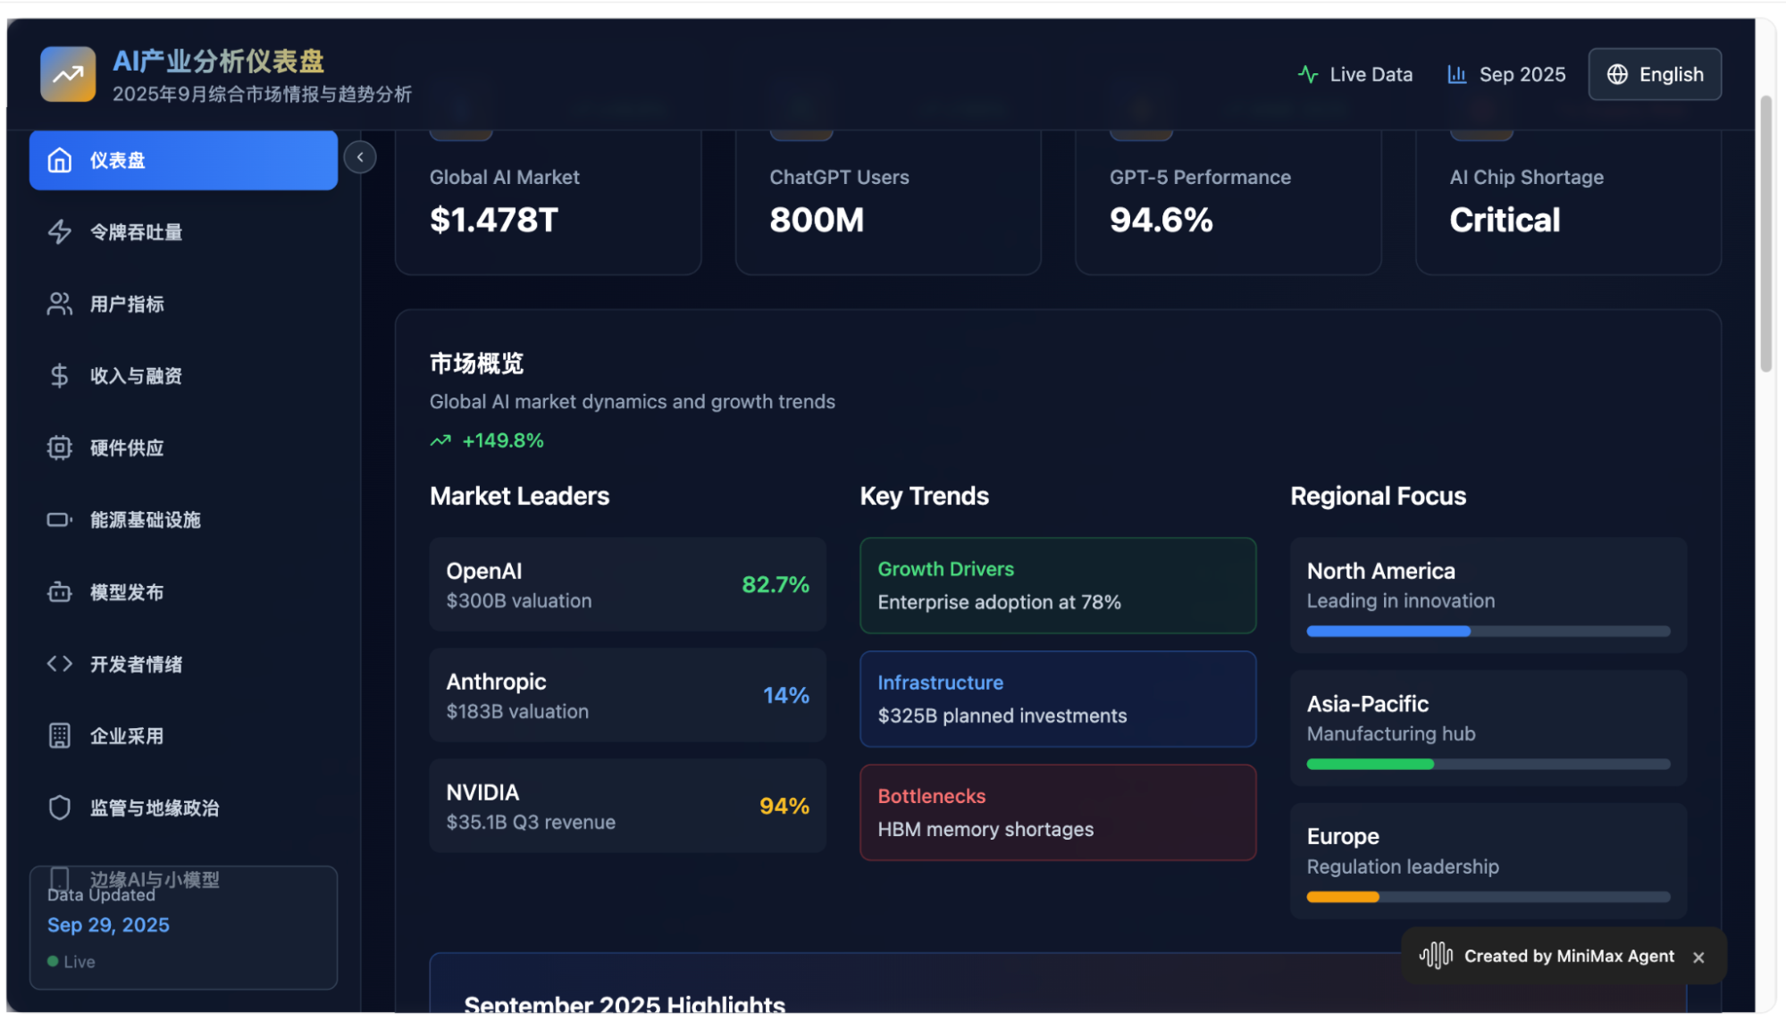Image resolution: width=1786 pixels, height=1030 pixels.
Task: Open the Sep 2025 date selector
Action: click(x=1505, y=74)
